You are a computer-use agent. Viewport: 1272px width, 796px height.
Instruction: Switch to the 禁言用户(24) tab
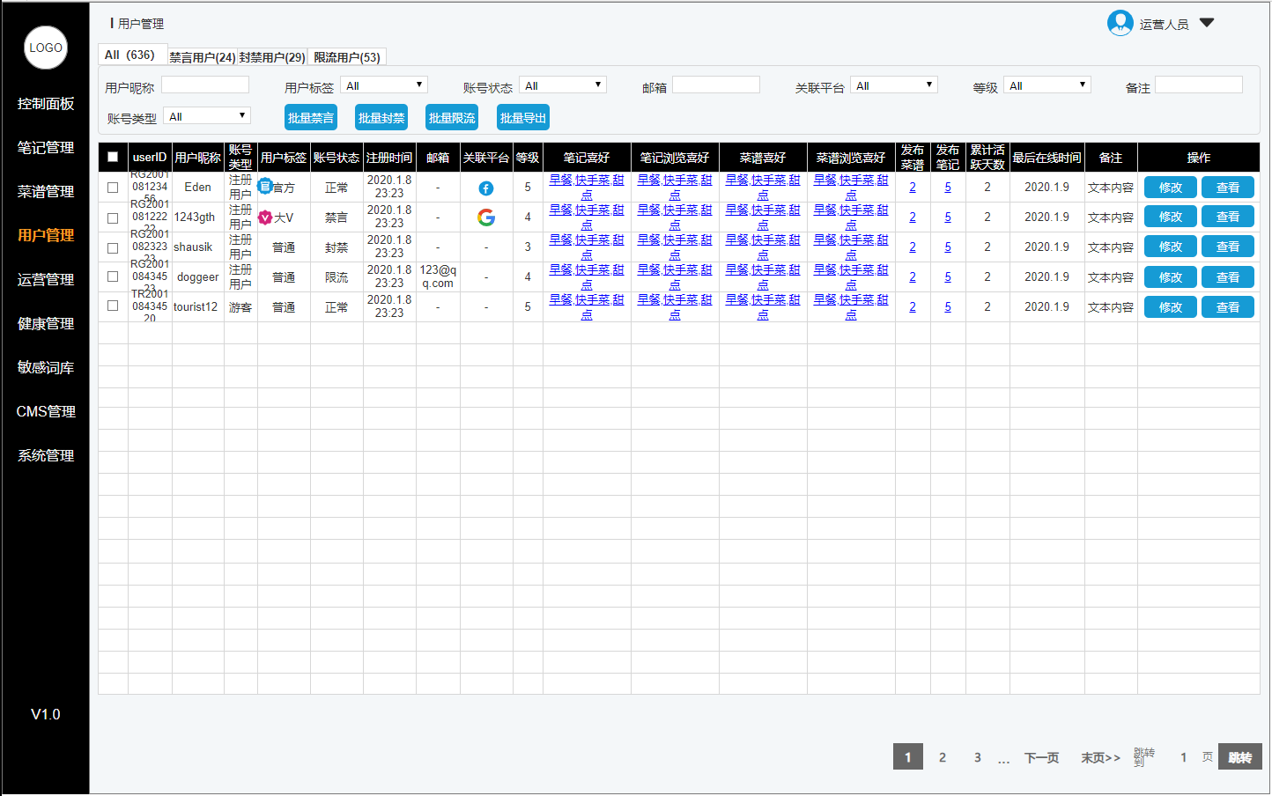point(202,57)
